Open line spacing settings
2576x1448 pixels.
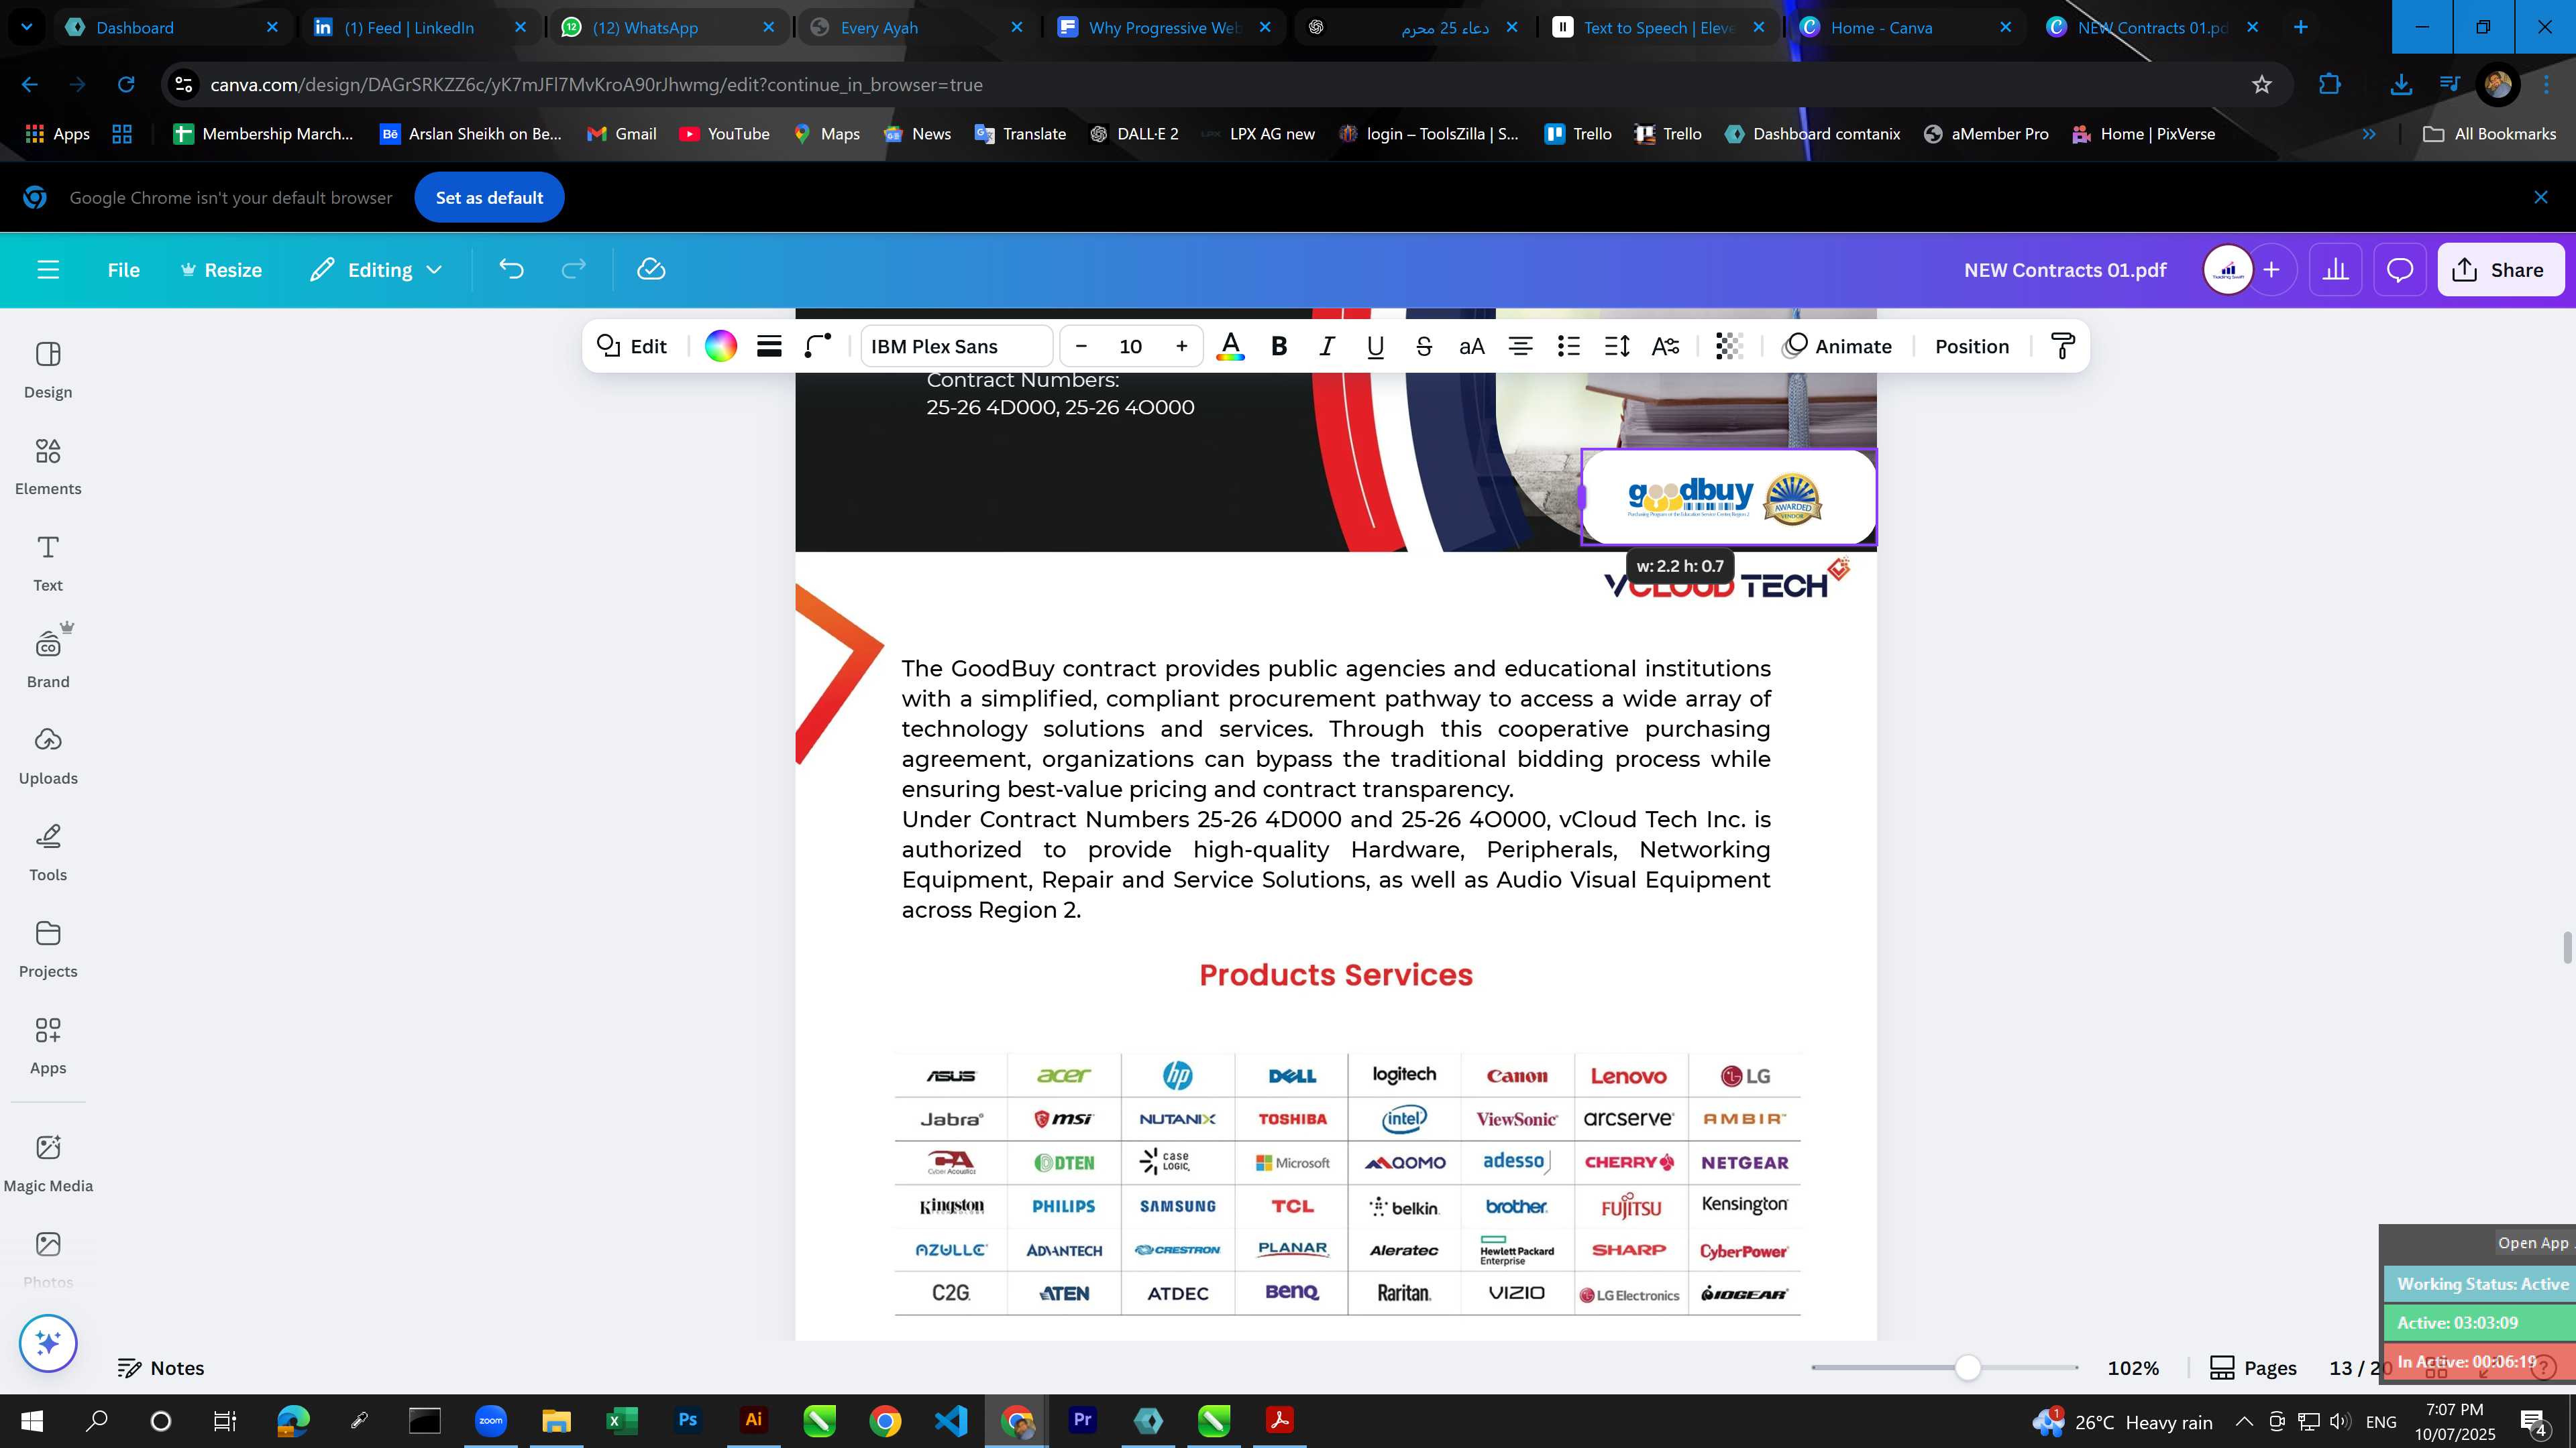tap(1617, 347)
